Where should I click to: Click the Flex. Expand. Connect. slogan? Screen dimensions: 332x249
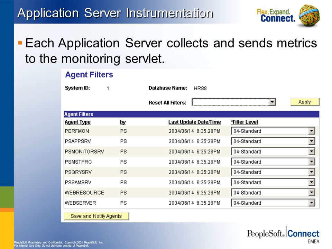point(276,16)
